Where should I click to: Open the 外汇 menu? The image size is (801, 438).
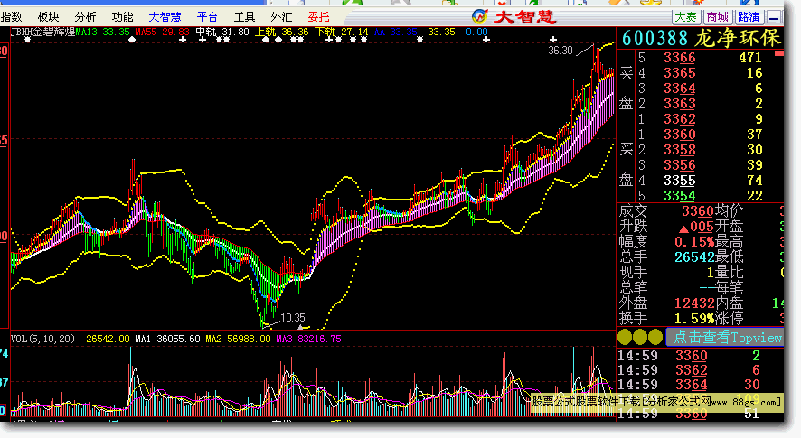(281, 17)
